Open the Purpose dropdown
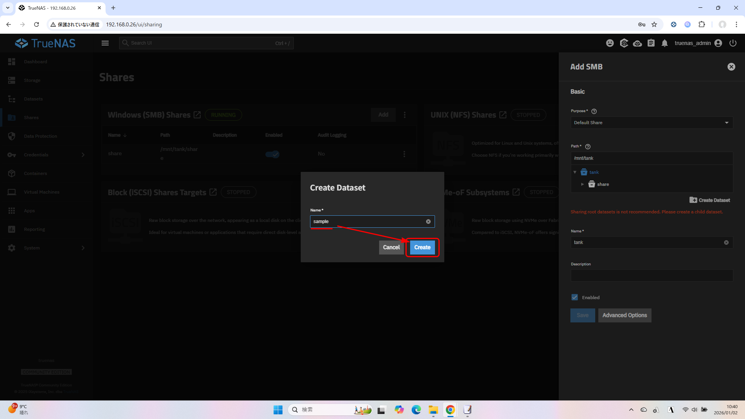Screen dimensions: 745x419 pos(651,123)
